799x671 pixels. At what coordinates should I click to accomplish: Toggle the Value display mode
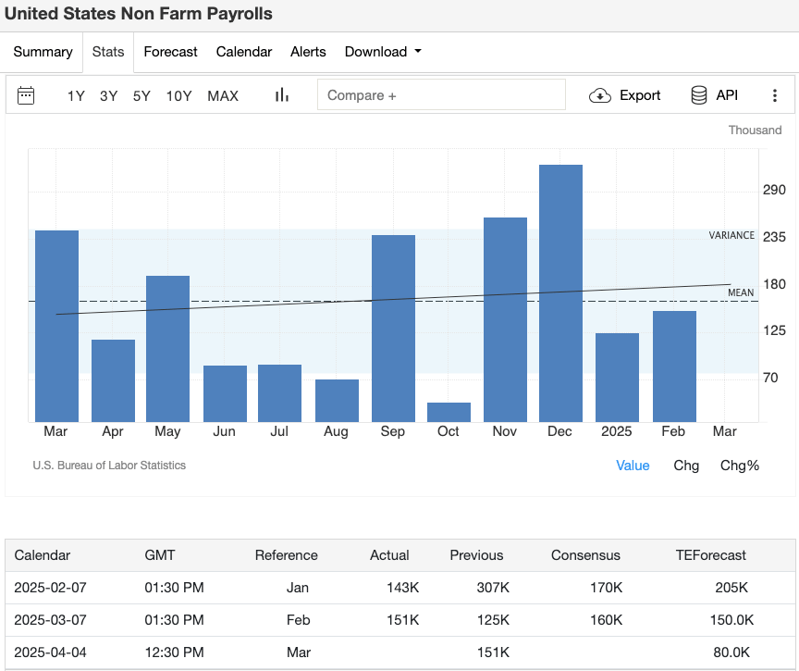pos(633,466)
